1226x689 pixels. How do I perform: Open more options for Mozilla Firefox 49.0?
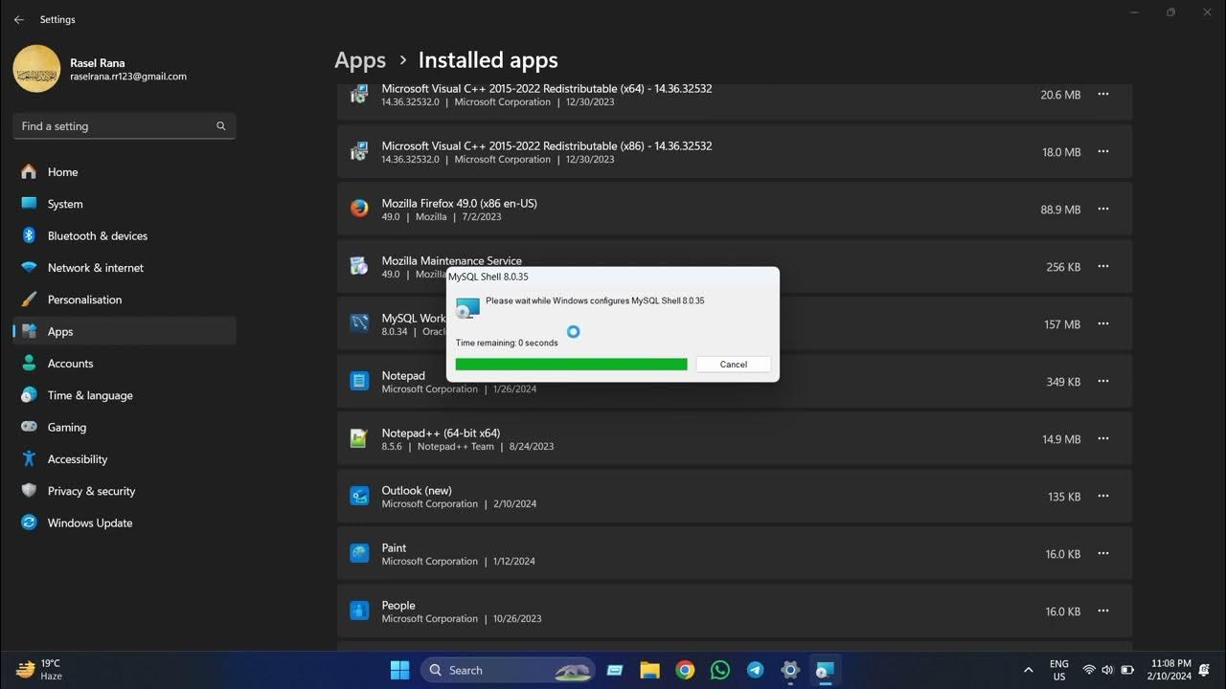[x=1103, y=210]
